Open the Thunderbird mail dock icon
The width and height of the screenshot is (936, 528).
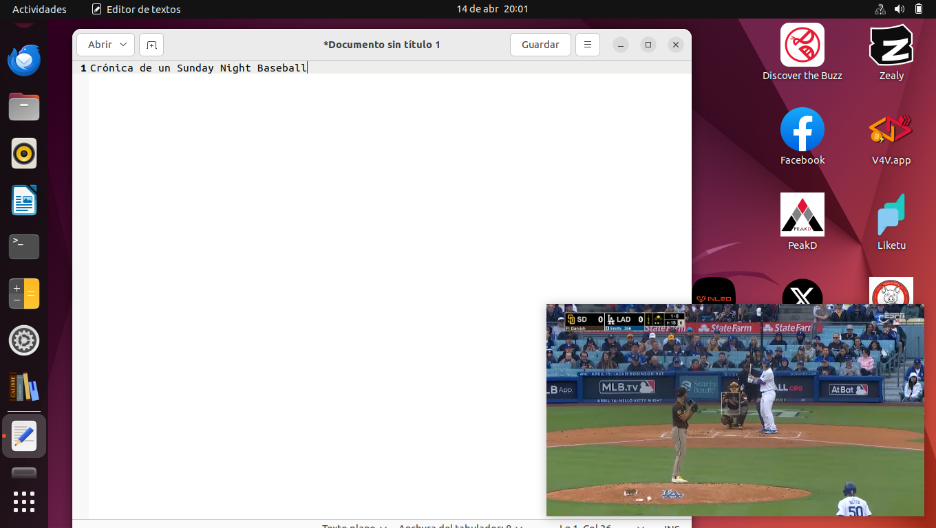tap(24, 60)
